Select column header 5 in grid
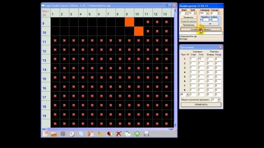This screenshot has height=148, width=264. (92, 13)
